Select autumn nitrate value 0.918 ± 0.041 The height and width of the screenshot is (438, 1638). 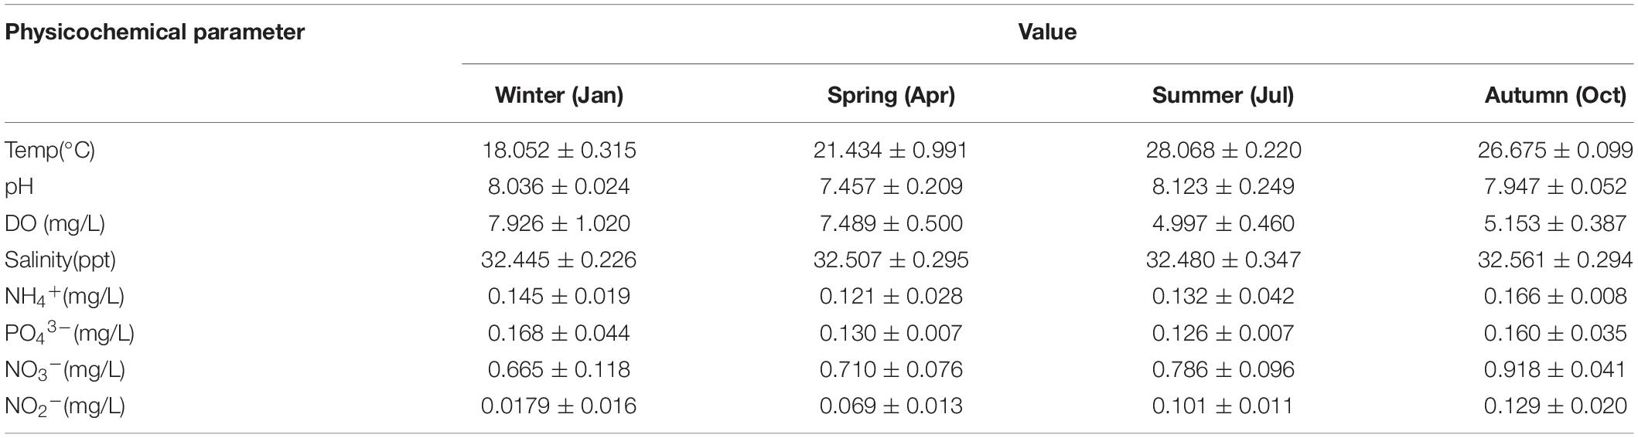coord(1555,370)
